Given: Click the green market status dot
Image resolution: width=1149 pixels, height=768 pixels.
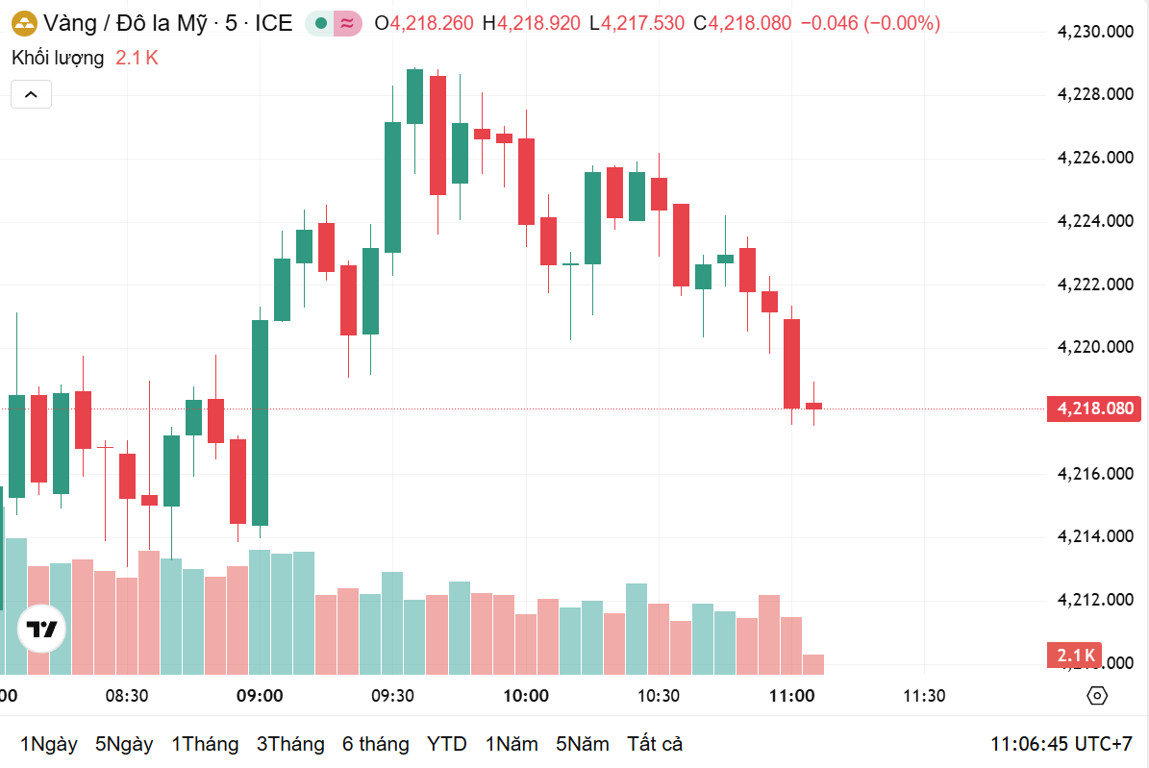Looking at the screenshot, I should (321, 23).
